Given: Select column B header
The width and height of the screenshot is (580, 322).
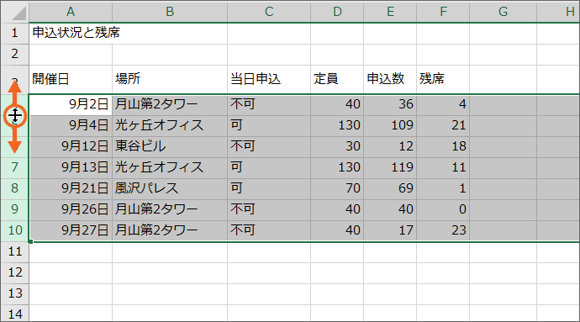Looking at the screenshot, I should [x=170, y=12].
